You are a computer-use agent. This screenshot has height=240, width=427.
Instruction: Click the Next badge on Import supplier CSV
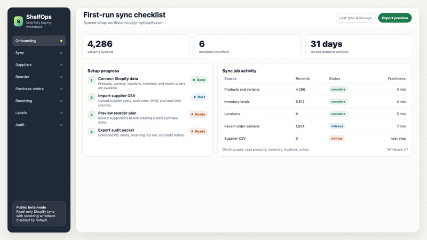(199, 97)
